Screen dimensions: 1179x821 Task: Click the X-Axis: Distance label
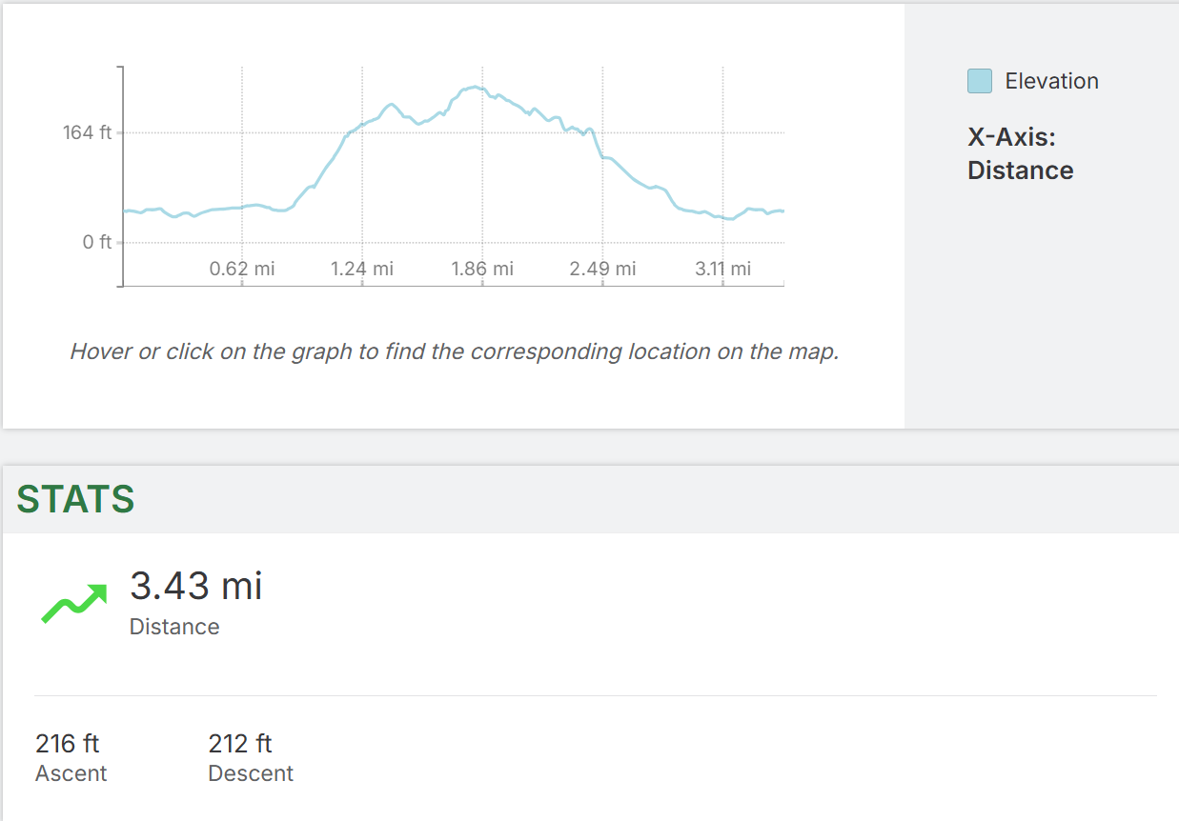(1020, 154)
